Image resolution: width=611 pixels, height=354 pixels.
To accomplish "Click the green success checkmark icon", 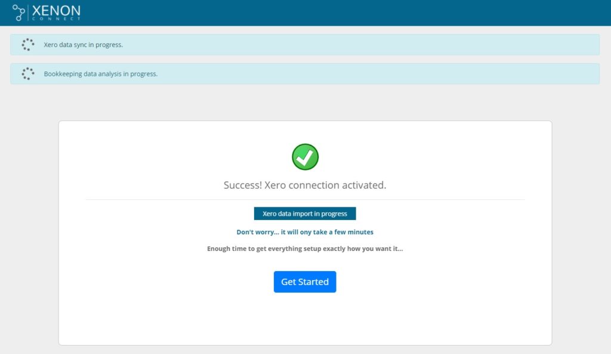I will [305, 157].
